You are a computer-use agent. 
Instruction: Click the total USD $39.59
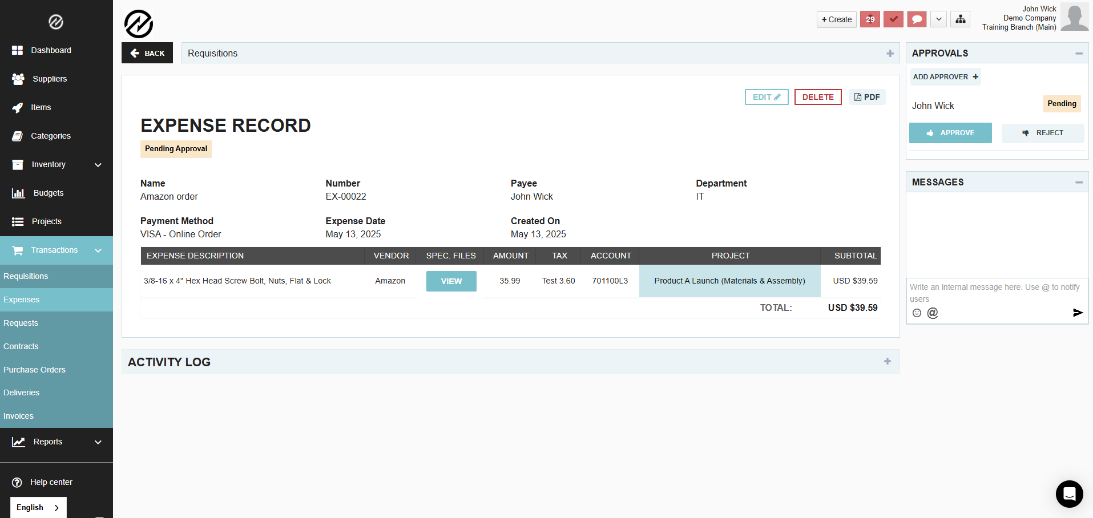click(853, 307)
